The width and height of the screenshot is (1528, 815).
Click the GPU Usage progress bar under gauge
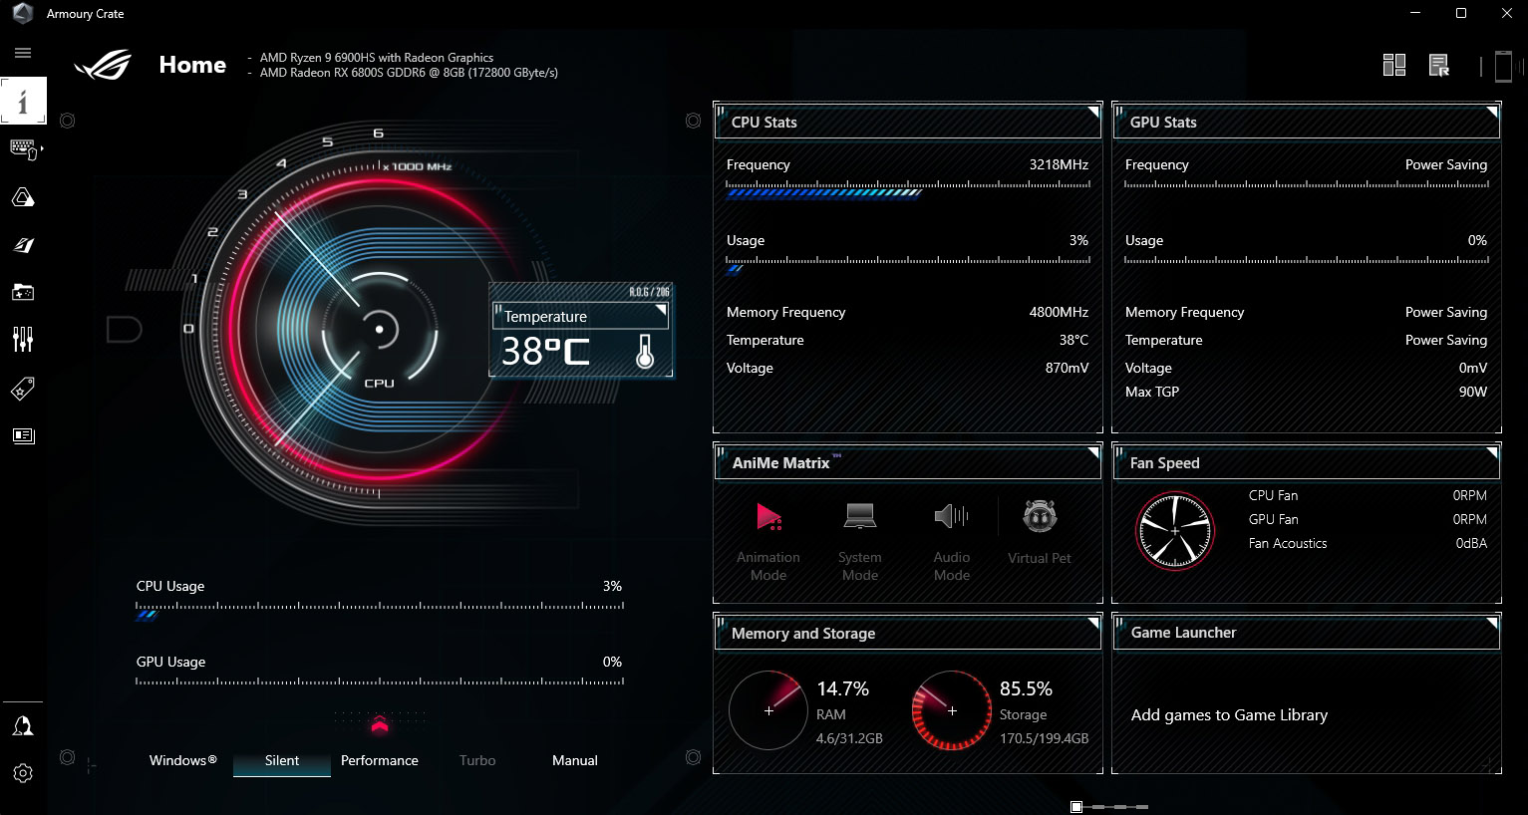380,681
